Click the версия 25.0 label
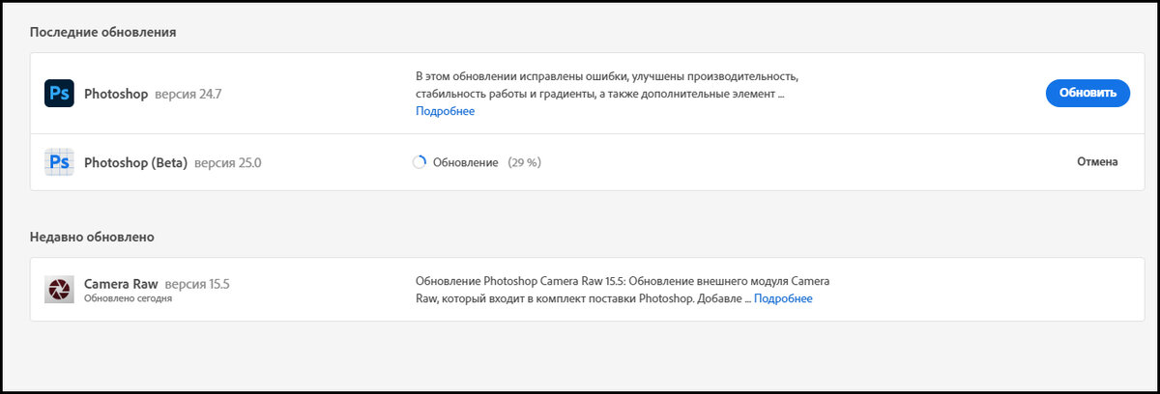 (x=228, y=162)
